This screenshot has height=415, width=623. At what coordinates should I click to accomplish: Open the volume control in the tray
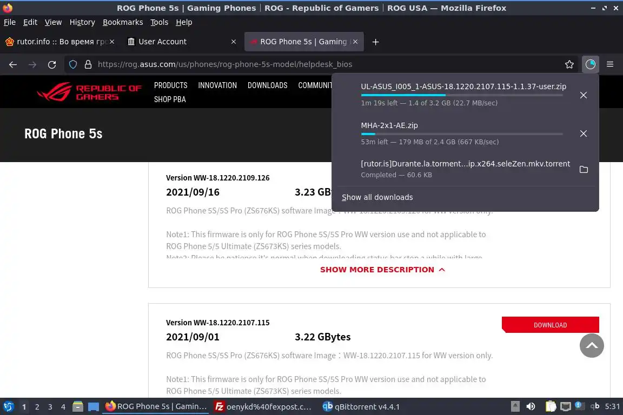point(531,406)
